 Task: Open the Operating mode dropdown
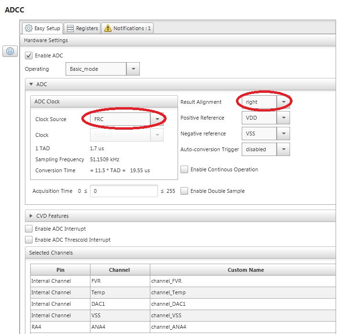click(133, 69)
